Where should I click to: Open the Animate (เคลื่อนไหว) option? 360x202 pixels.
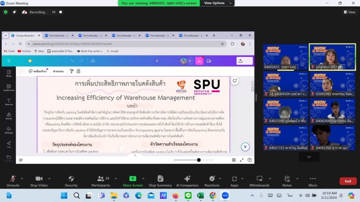pyautogui.click(x=38, y=71)
